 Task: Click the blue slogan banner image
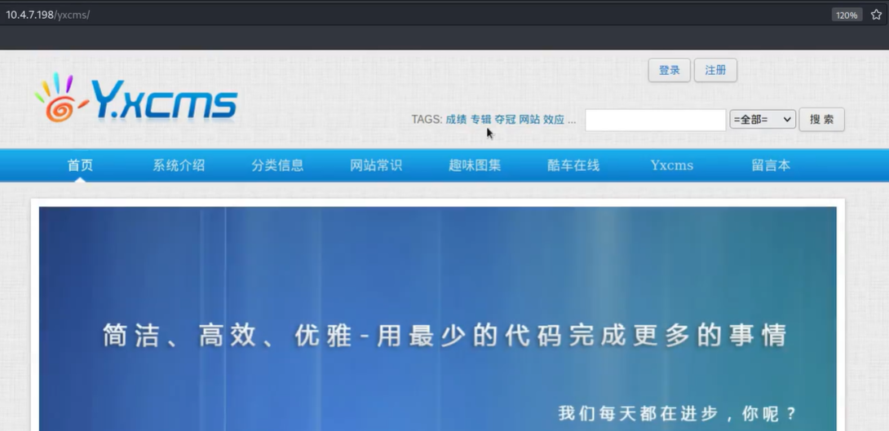coord(438,318)
